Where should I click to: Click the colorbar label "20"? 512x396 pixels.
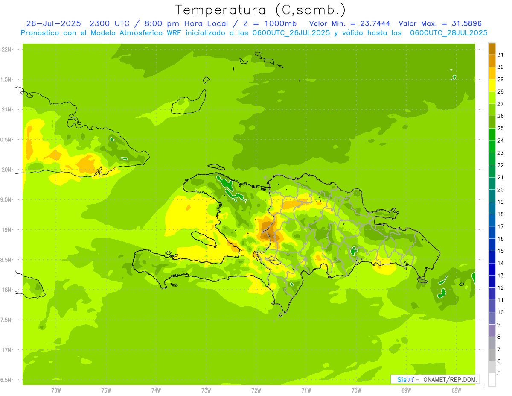point(501,190)
